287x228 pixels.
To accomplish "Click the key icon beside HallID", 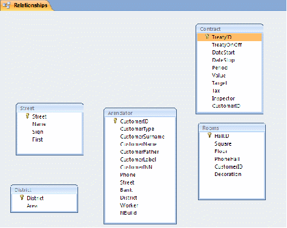I will pyautogui.click(x=209, y=135).
